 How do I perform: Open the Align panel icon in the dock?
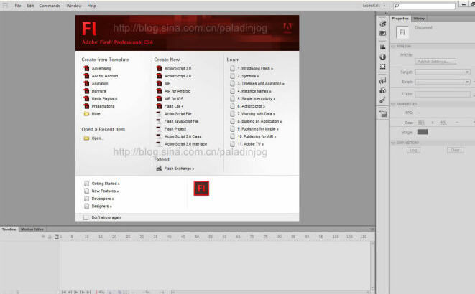pyautogui.click(x=382, y=47)
